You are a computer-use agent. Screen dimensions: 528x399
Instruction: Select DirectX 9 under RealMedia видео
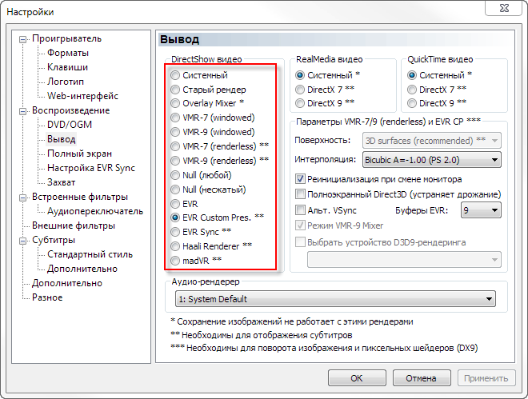[301, 103]
